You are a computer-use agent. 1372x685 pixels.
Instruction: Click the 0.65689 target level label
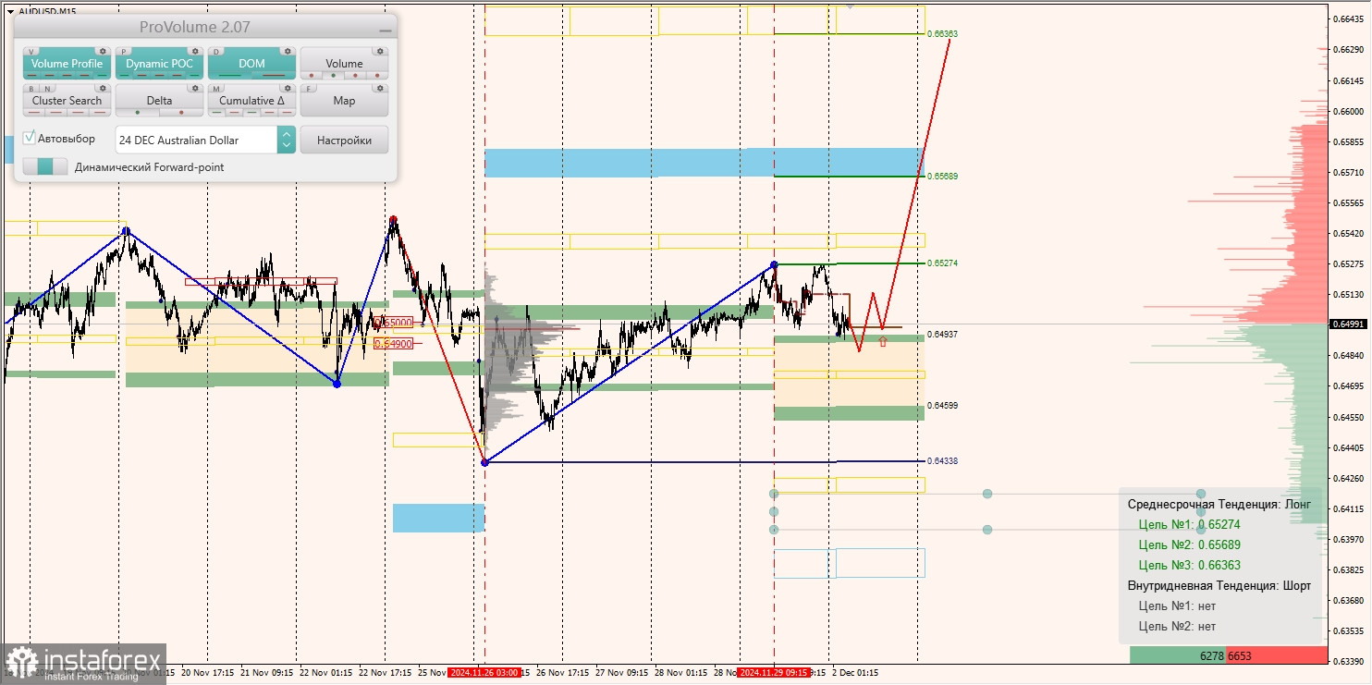[943, 176]
